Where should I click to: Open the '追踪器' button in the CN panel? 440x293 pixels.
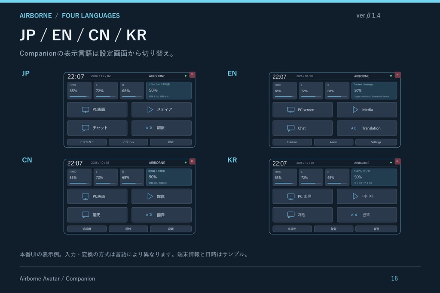[x=87, y=229]
